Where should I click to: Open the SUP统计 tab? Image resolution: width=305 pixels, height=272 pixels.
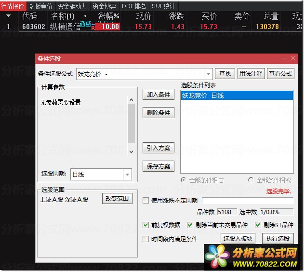pyautogui.click(x=164, y=6)
